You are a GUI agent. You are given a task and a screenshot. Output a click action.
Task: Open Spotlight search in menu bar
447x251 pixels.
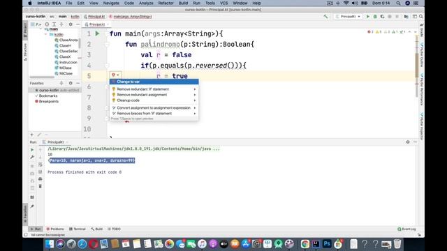398,3
